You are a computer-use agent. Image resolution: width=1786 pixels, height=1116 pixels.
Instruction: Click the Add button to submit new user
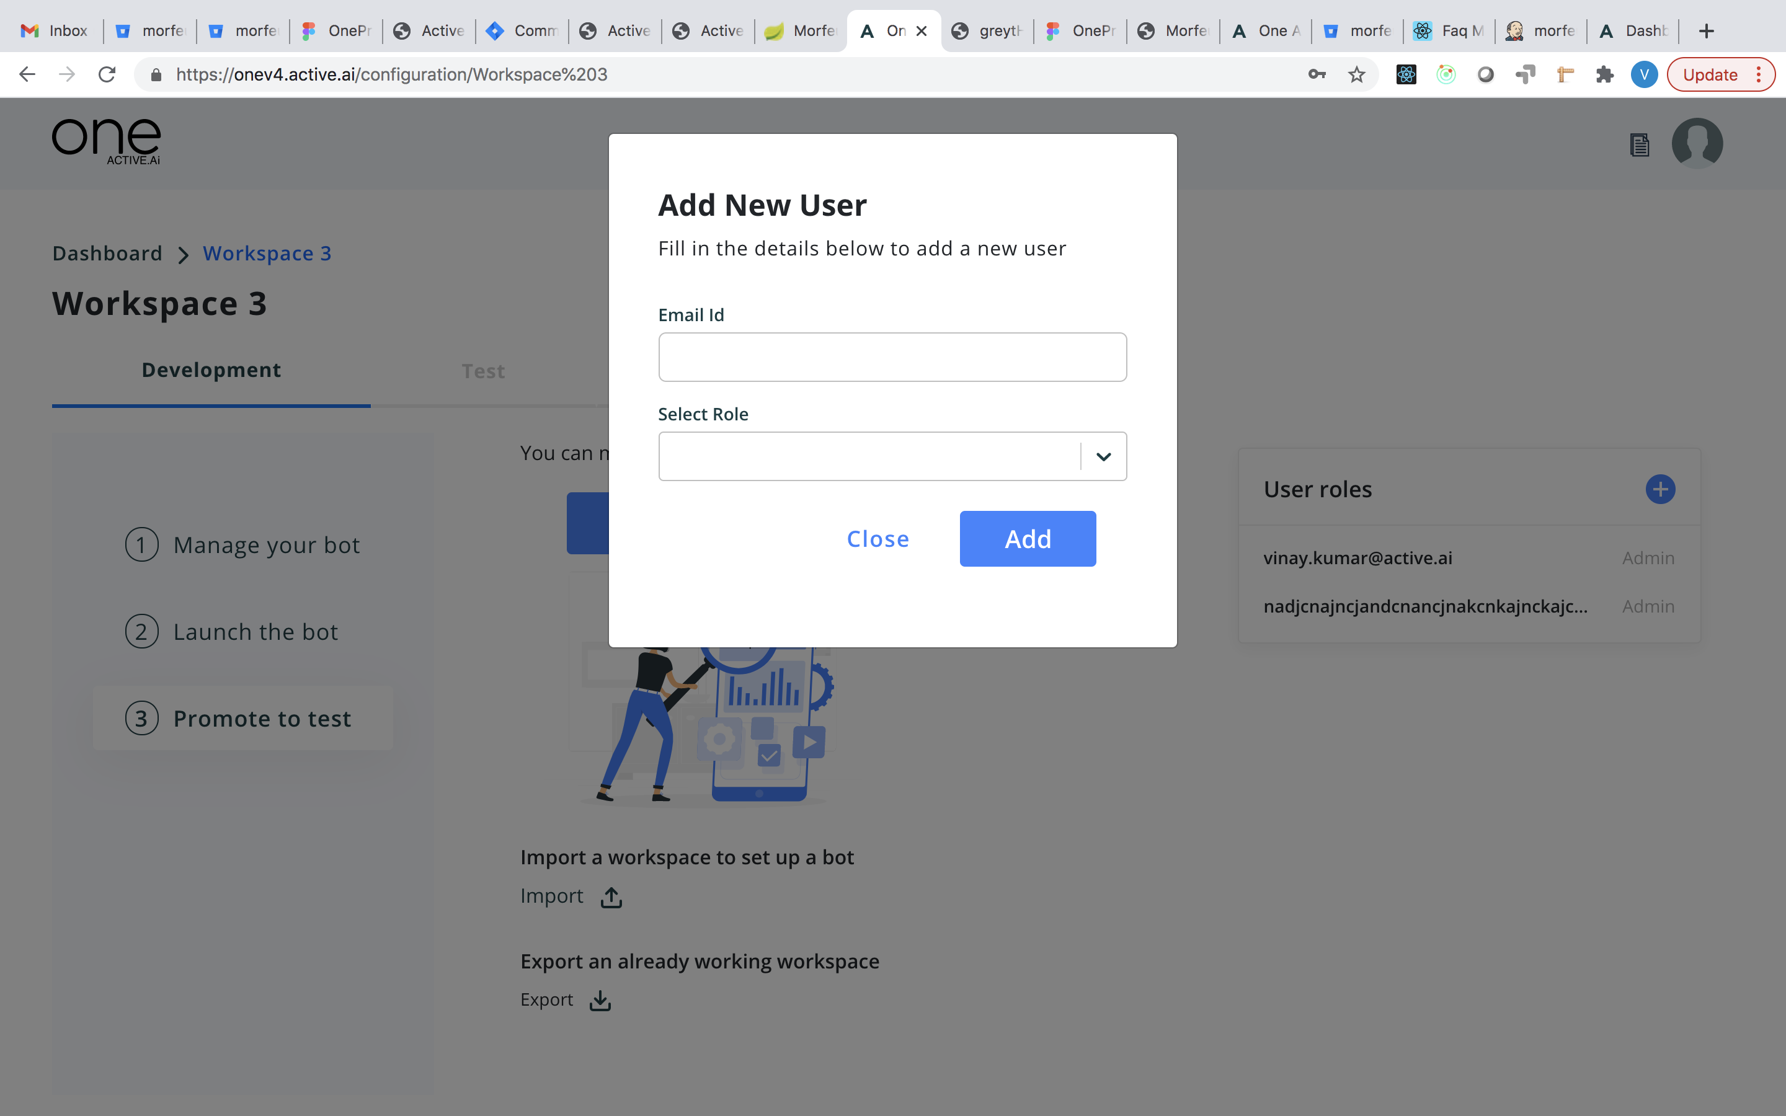pyautogui.click(x=1028, y=538)
